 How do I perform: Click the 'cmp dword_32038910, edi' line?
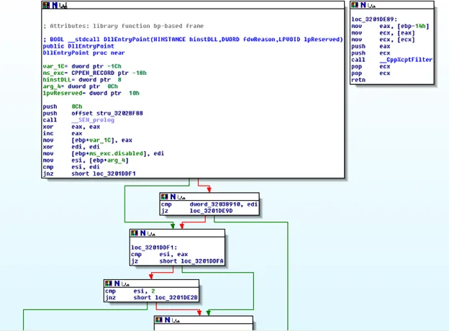(209, 204)
